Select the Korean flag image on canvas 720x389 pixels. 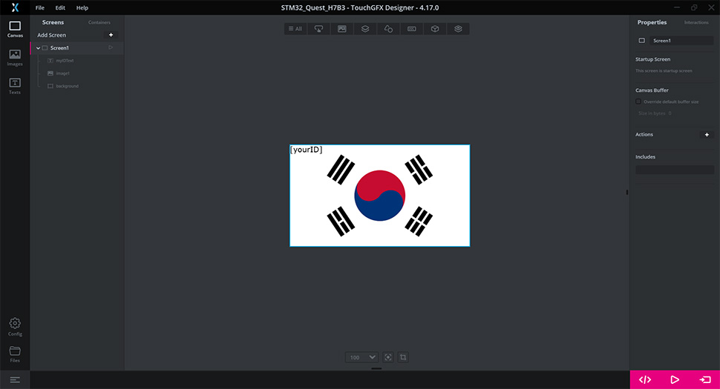[380, 196]
